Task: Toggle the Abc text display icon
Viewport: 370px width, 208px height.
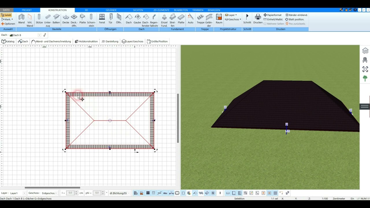Action: (x=165, y=193)
